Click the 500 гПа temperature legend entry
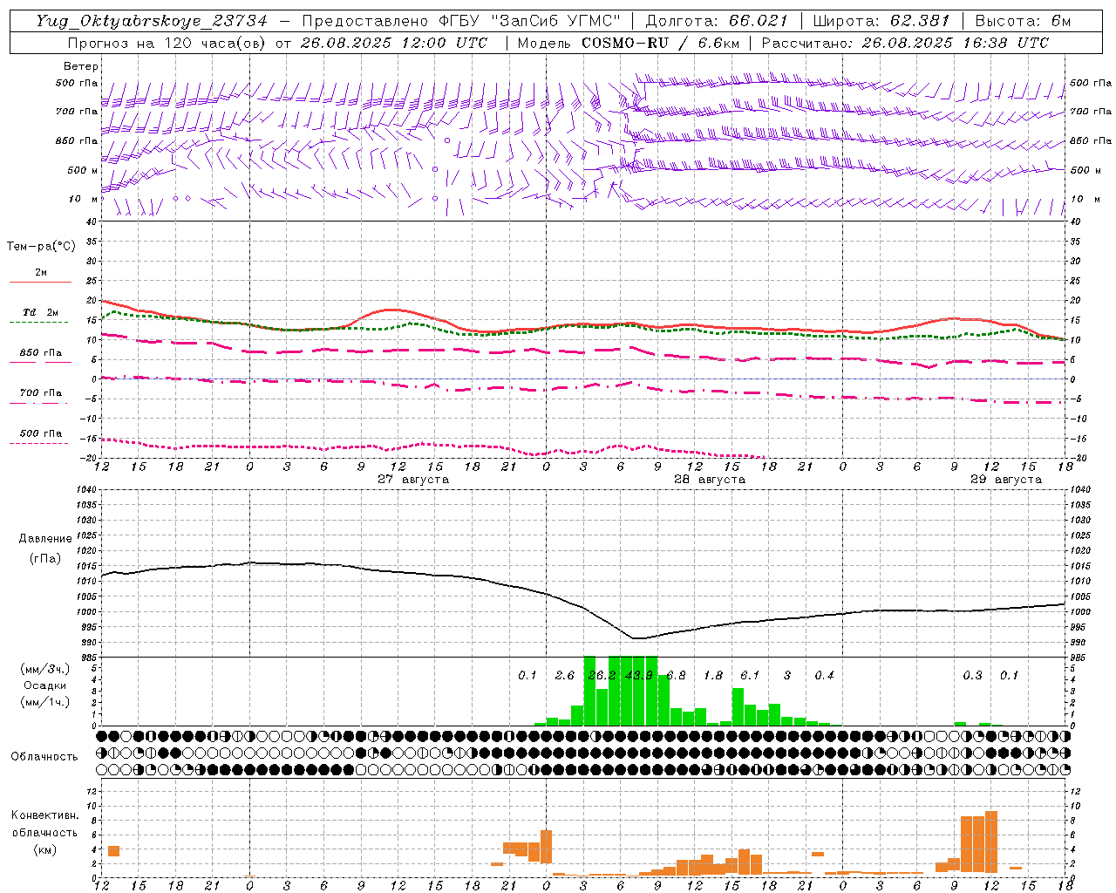 (x=41, y=433)
